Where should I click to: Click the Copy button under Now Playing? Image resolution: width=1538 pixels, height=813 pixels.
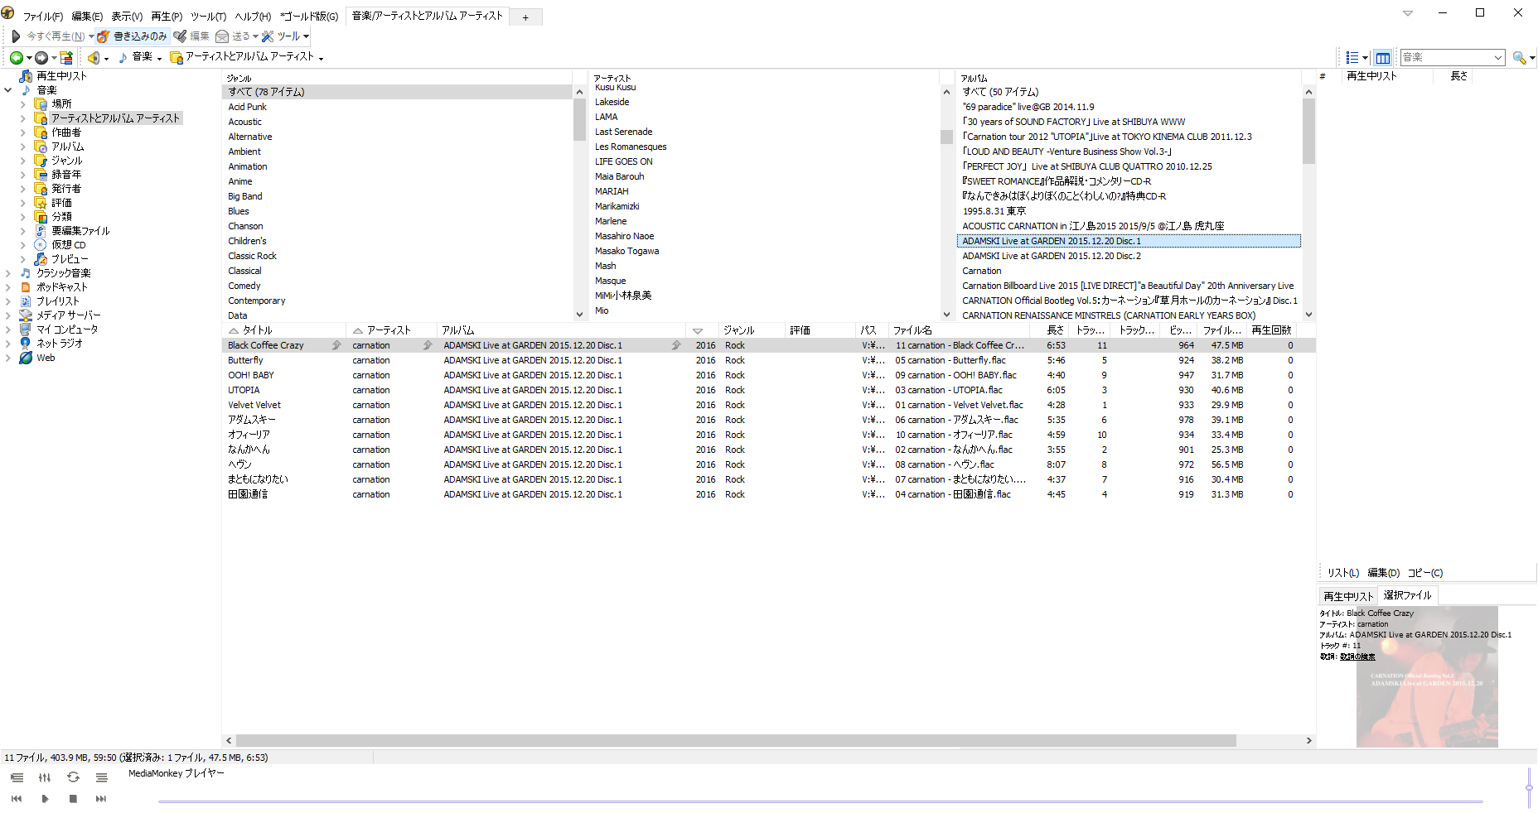[x=1425, y=573]
